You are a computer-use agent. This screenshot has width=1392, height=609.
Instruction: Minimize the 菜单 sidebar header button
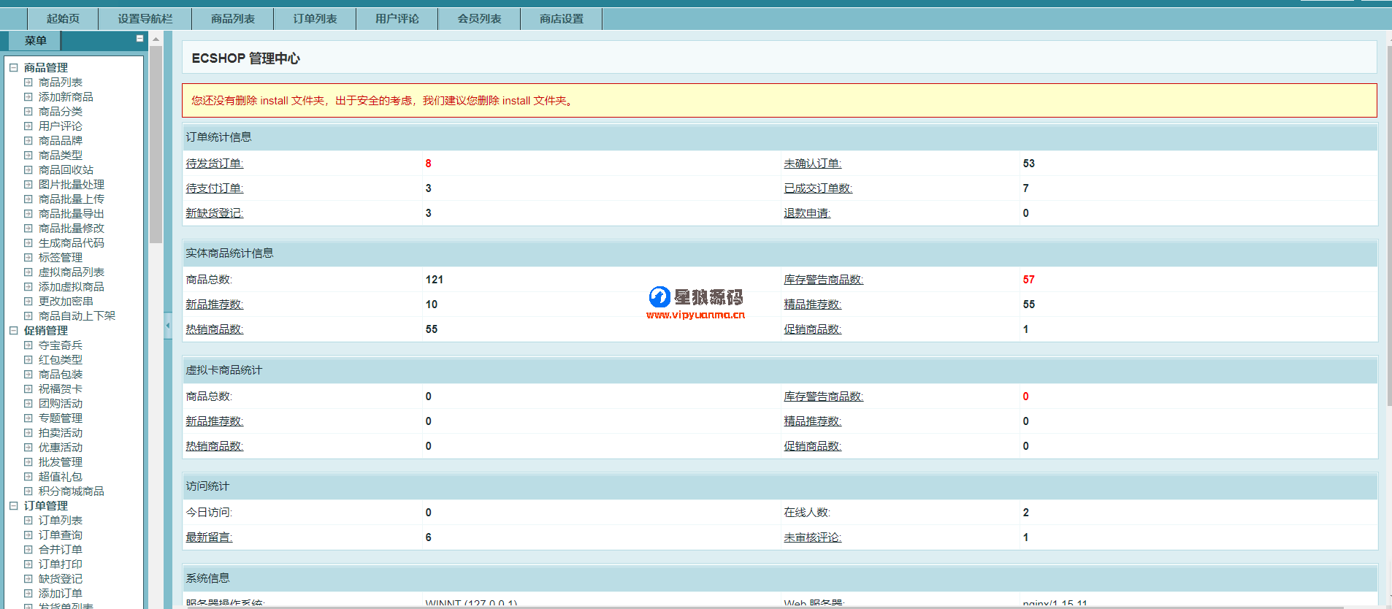pos(139,39)
